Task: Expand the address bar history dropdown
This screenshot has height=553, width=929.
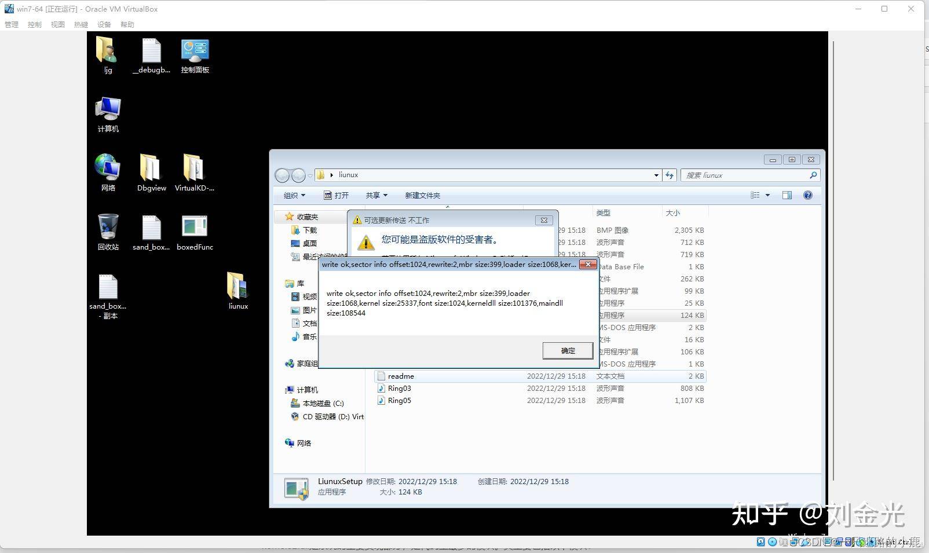Action: tap(656, 175)
